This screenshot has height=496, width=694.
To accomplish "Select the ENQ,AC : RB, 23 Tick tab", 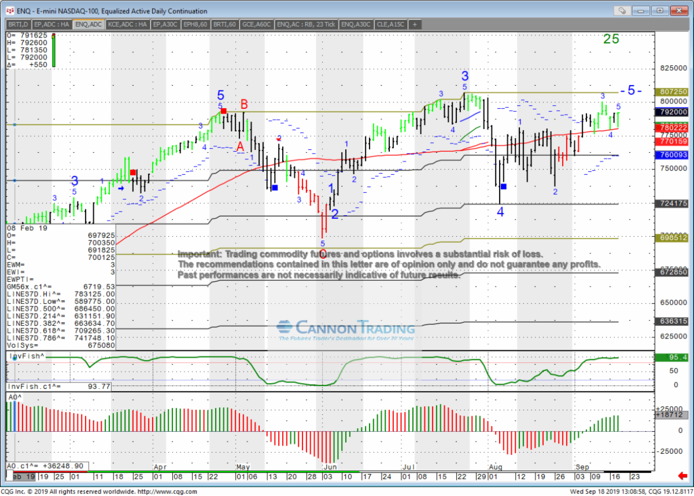I will (307, 24).
